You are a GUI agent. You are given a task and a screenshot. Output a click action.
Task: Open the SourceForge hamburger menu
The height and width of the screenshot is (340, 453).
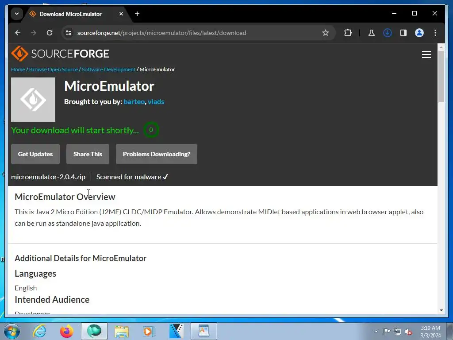pyautogui.click(x=426, y=54)
